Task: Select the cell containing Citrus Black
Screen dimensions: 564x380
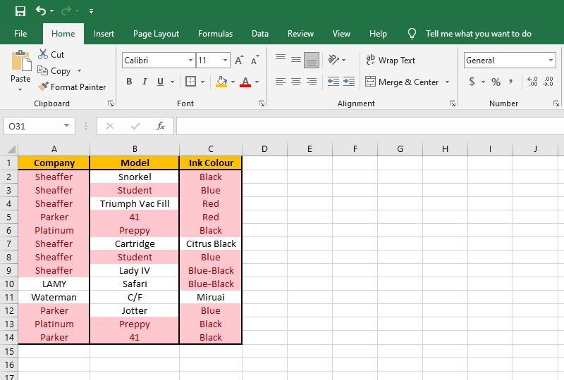Action: (211, 244)
